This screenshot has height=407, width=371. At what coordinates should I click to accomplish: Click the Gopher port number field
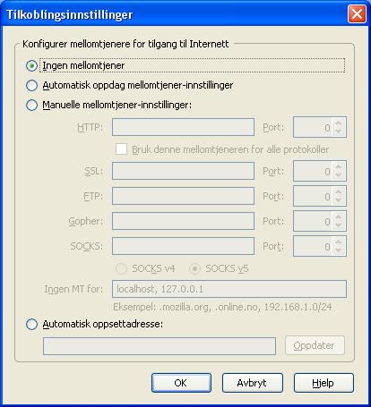coord(314,221)
